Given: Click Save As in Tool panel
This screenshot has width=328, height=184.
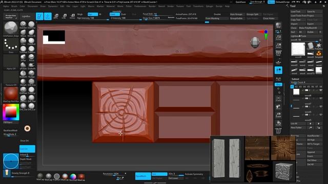Looking at the screenshot, I should 314,11.
